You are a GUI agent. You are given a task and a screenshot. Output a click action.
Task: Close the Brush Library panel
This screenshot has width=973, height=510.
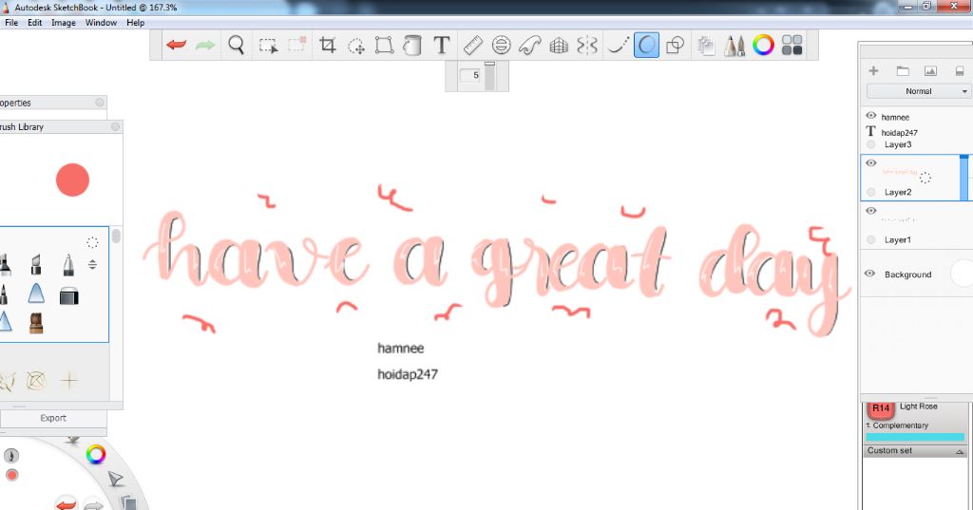[x=115, y=126]
